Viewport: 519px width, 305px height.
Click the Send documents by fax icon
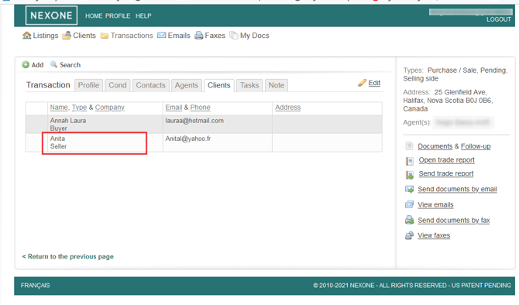click(x=410, y=220)
